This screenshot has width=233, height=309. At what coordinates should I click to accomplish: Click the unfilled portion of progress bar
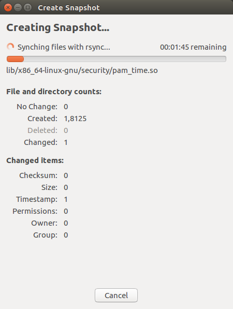(125, 59)
